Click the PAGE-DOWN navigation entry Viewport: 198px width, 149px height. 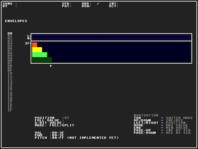point(162,133)
